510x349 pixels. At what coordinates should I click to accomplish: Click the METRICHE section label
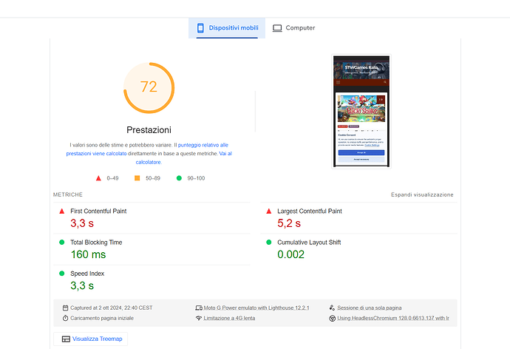[x=68, y=194]
